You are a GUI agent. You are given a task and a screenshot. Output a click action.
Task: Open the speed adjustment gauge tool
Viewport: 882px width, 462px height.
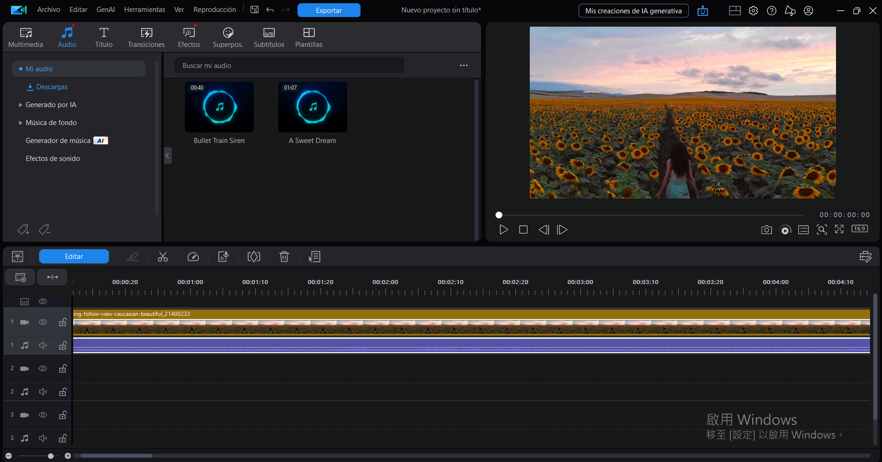[x=193, y=257]
